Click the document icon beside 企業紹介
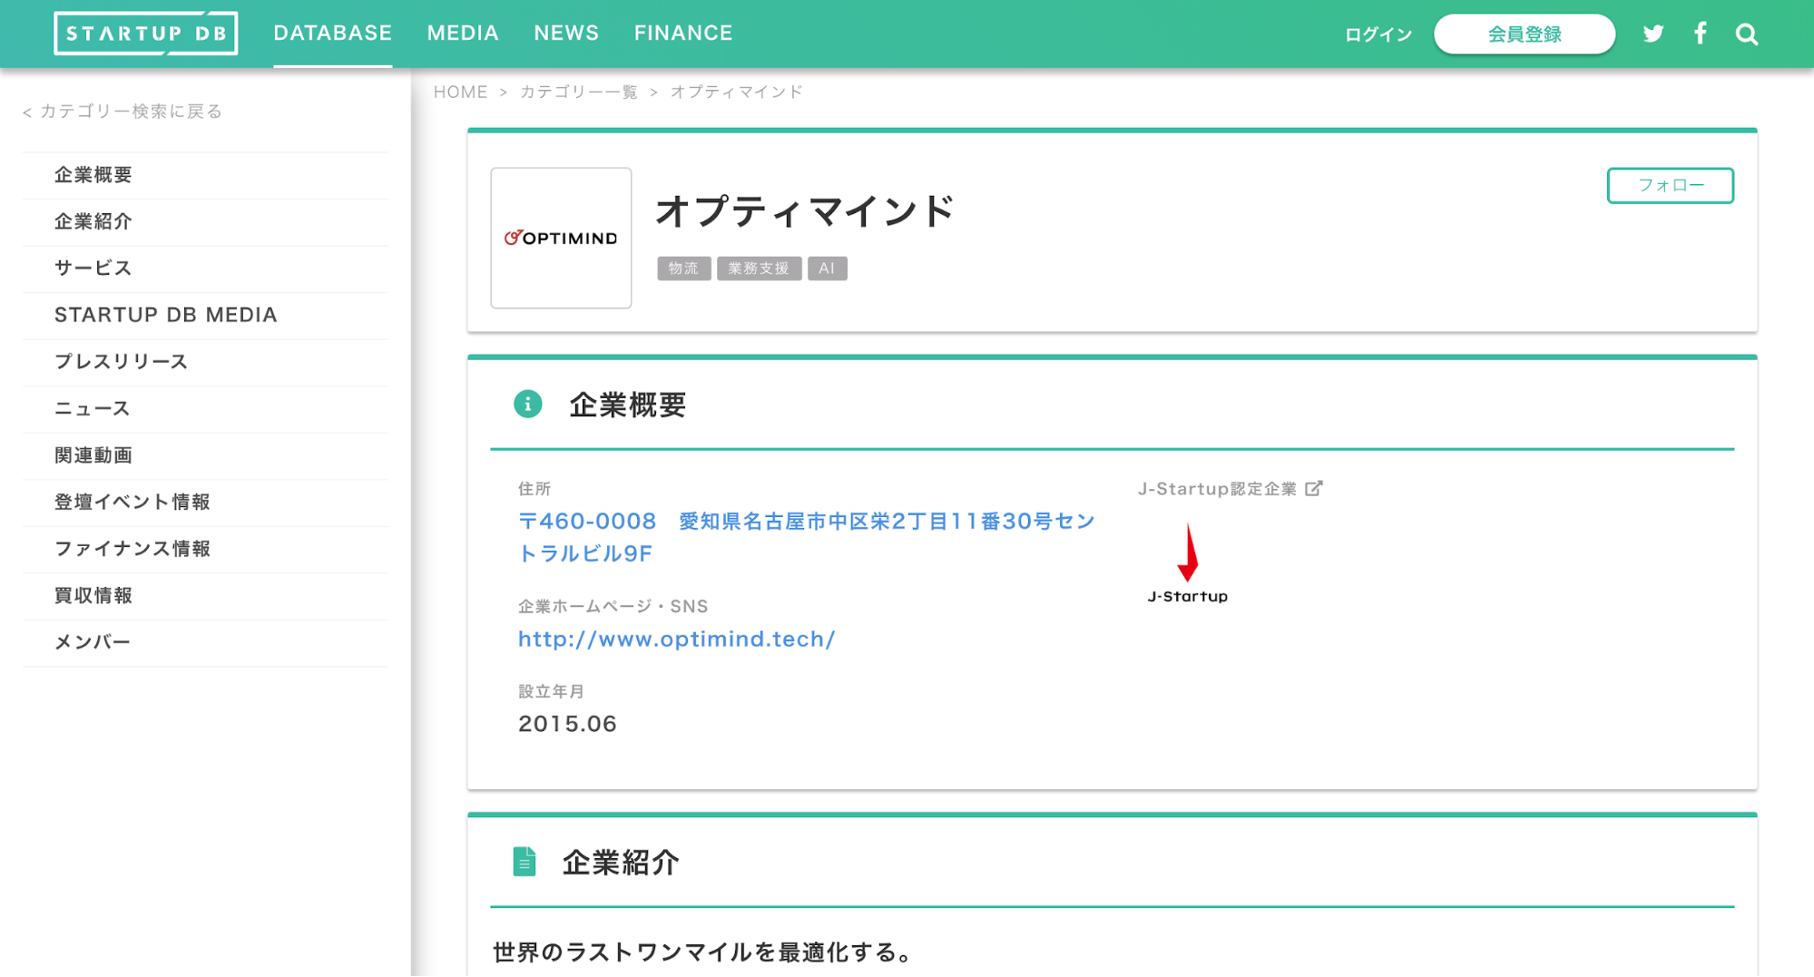The height and width of the screenshot is (977, 1814). point(525,862)
